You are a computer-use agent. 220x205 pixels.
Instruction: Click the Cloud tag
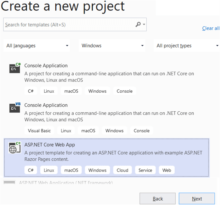pyautogui.click(x=123, y=170)
